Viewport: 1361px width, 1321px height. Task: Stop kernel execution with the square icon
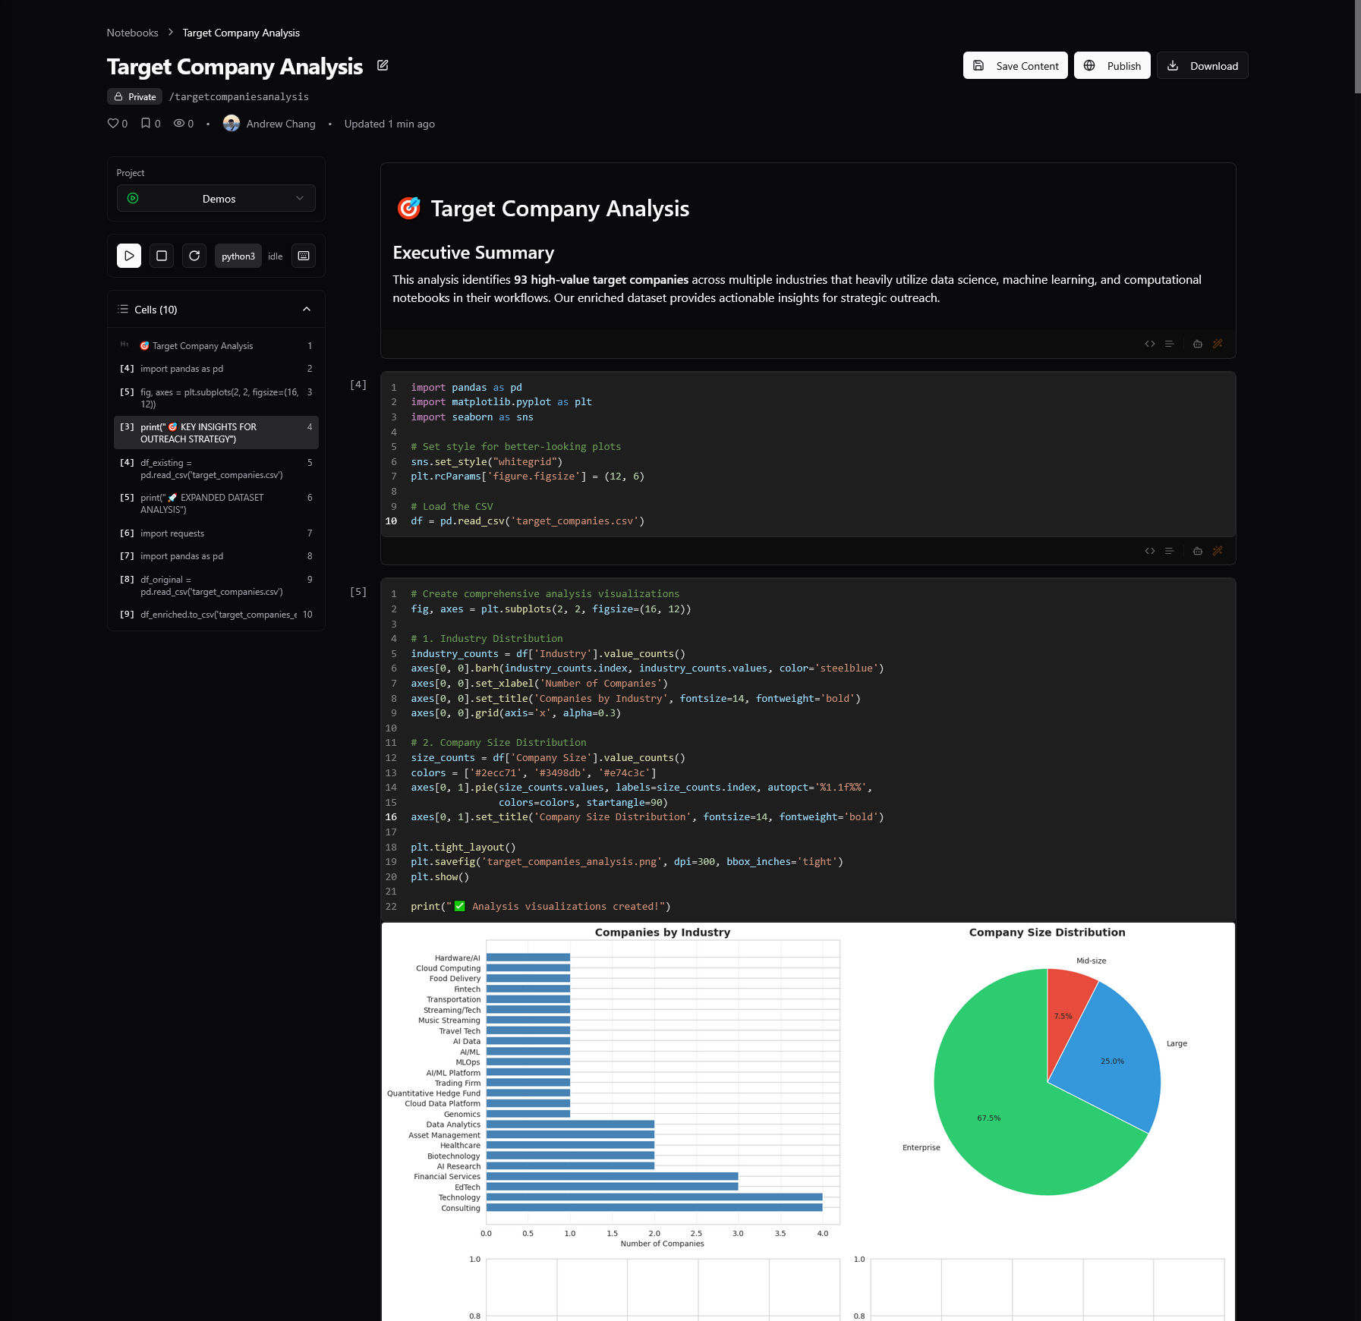161,256
